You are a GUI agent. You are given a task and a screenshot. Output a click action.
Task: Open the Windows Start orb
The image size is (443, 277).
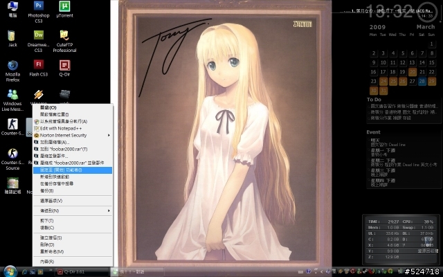pyautogui.click(x=10, y=271)
